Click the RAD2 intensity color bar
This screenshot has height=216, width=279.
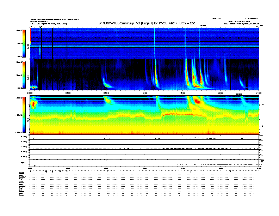pyautogui.click(x=24, y=43)
